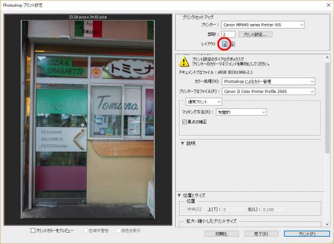Viewport: 334px width, 244px height.
Task: Click the yellow warning triangle icon
Action: tap(184, 62)
